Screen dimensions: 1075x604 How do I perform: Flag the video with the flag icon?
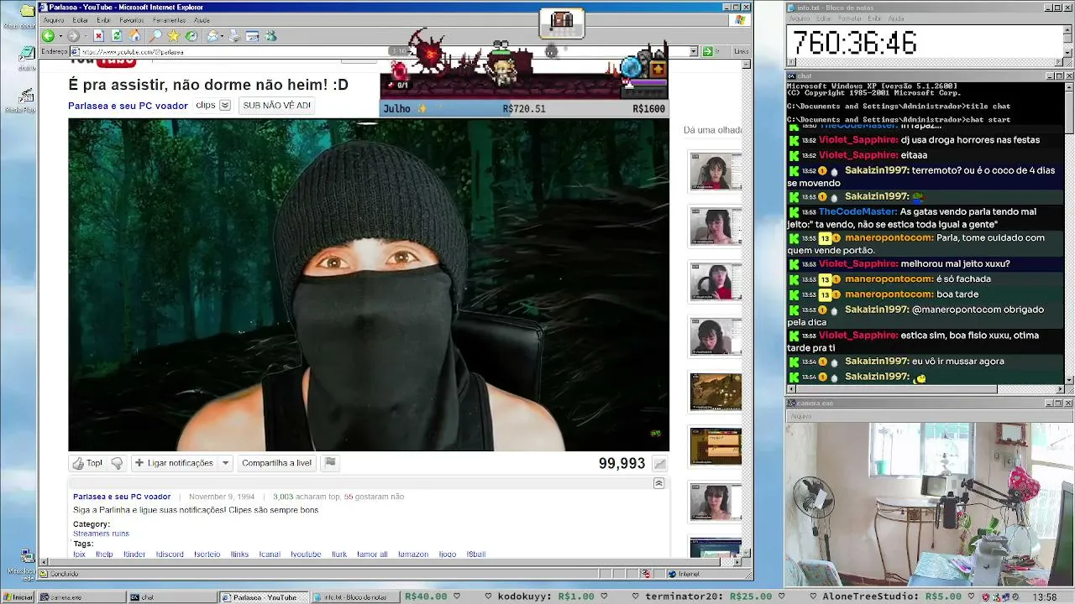(x=330, y=463)
